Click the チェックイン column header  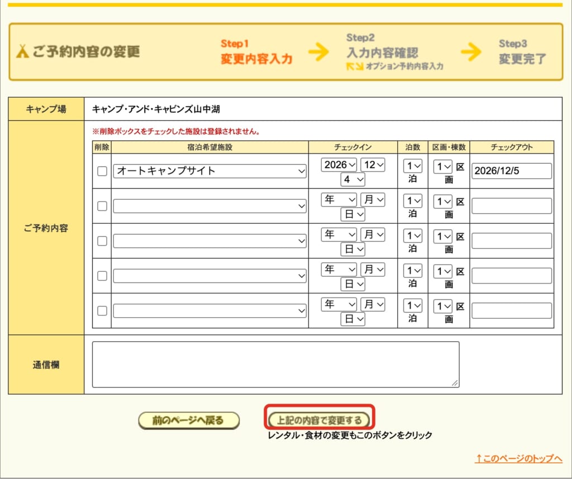point(353,147)
